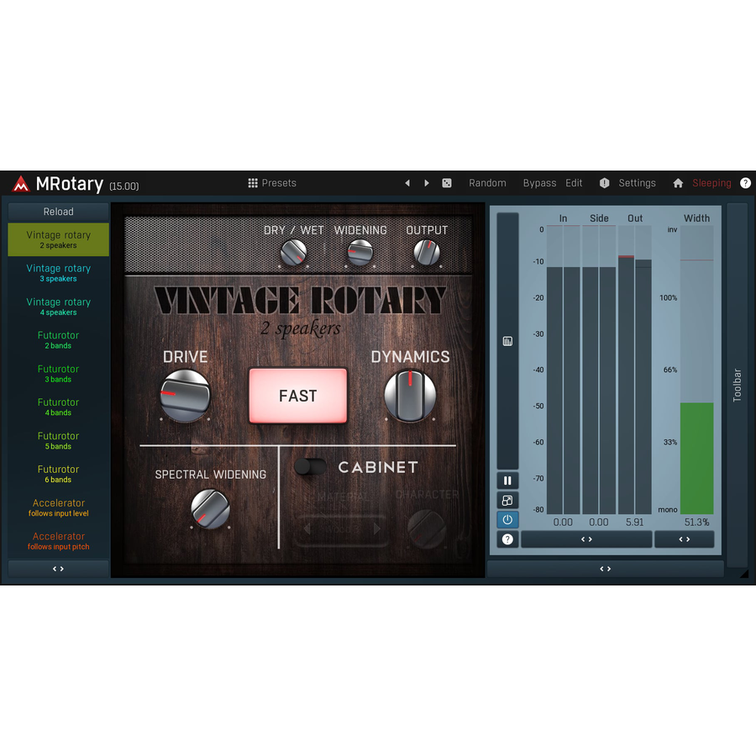Select Accelerator follows input level
This screenshot has height=756, width=756.
[x=58, y=507]
